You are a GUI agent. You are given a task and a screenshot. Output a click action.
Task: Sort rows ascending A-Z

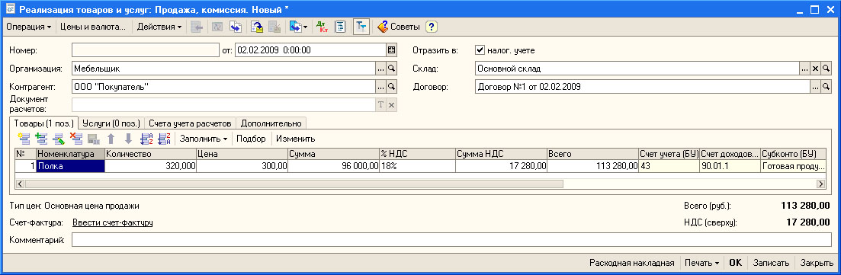pos(146,139)
